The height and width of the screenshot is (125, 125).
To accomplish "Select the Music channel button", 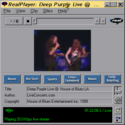I will pyautogui.click(x=92, y=79).
